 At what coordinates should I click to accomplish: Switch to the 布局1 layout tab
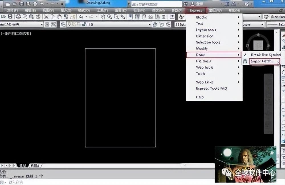35,166
